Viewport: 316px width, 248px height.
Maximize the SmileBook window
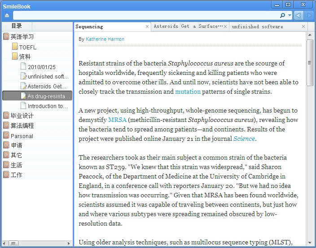(x=288, y=4)
